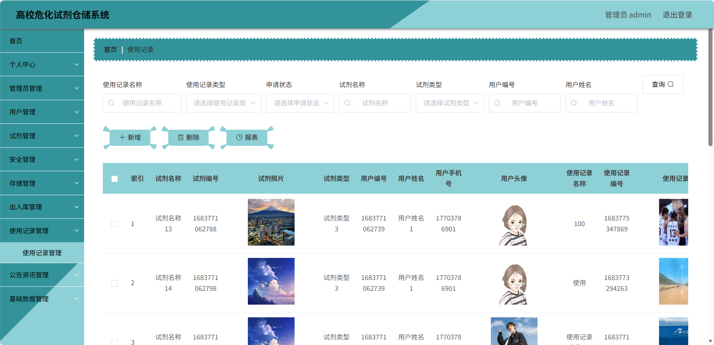Expand the 用户管理 sidebar menu
The width and height of the screenshot is (714, 345).
(42, 112)
